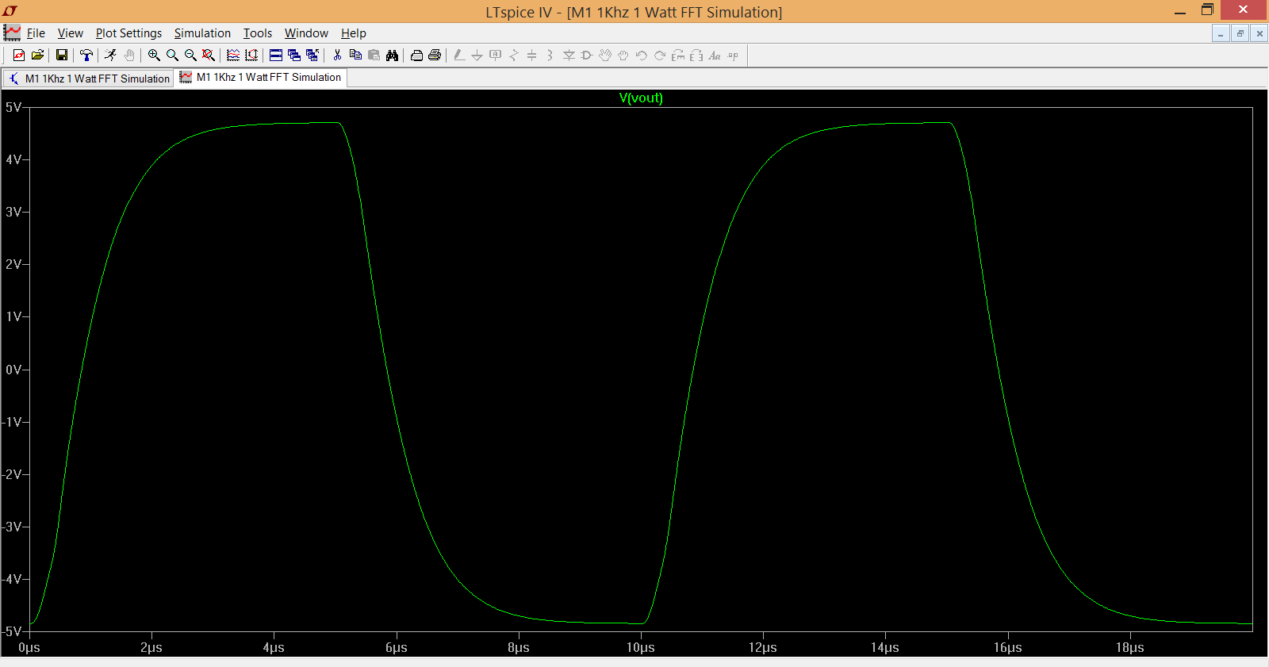Click the LTspice logo in title bar
1269x667 pixels.
coord(10,10)
